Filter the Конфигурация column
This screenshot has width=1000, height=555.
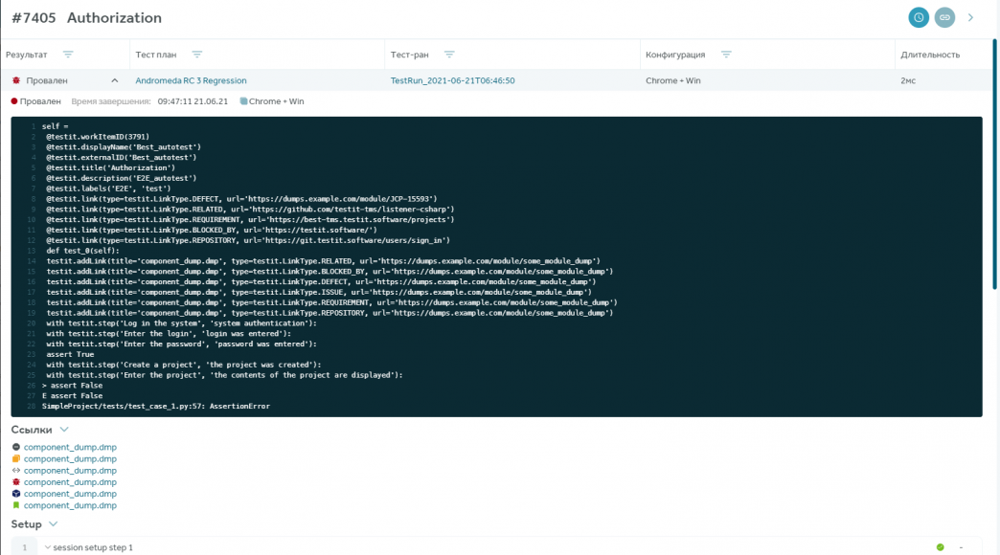726,55
